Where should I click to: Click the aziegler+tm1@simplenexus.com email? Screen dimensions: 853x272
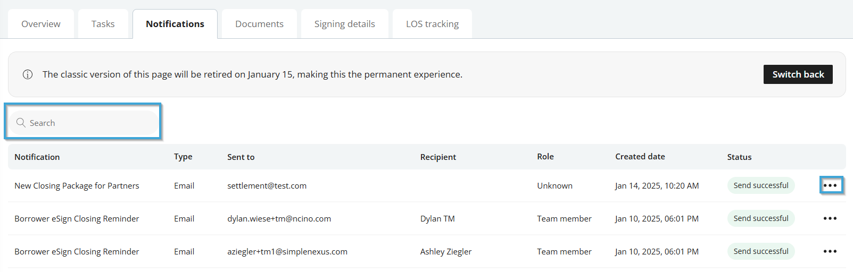point(287,251)
